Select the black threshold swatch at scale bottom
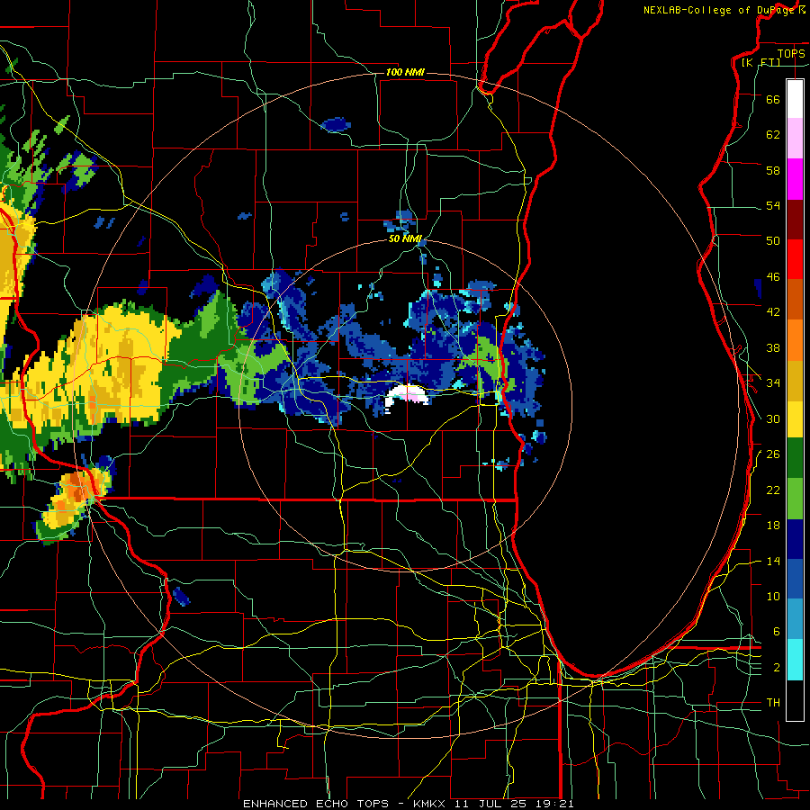Screen dimensions: 810x810 pyautogui.click(x=795, y=700)
